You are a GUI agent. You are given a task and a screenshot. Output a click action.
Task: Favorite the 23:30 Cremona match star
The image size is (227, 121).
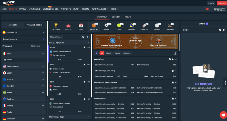click(84, 99)
